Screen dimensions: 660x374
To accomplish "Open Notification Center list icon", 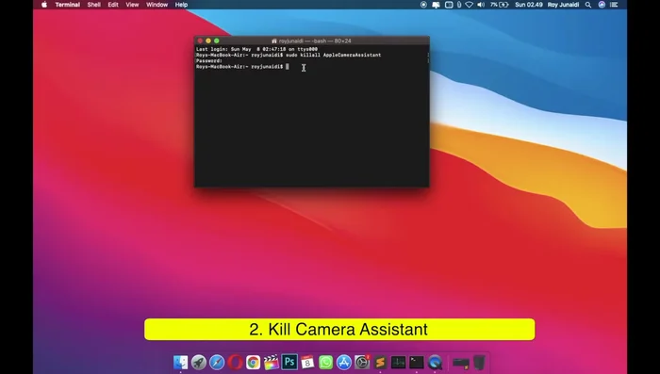I will point(614,5).
